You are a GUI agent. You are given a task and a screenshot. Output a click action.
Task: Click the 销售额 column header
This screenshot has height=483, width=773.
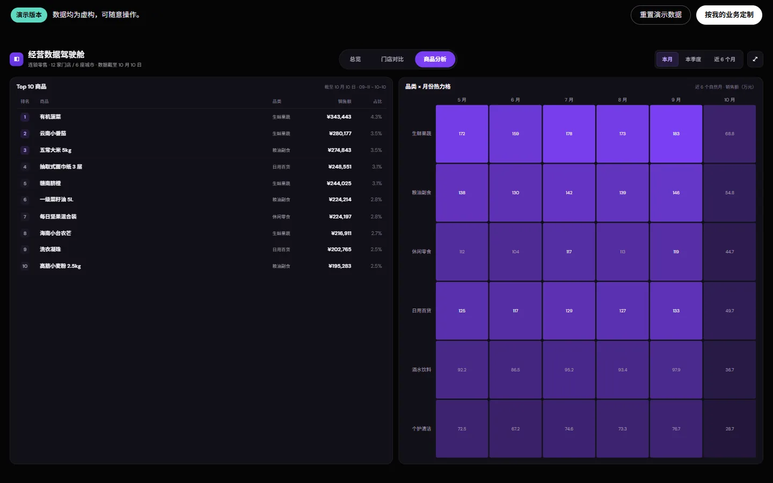pyautogui.click(x=345, y=101)
